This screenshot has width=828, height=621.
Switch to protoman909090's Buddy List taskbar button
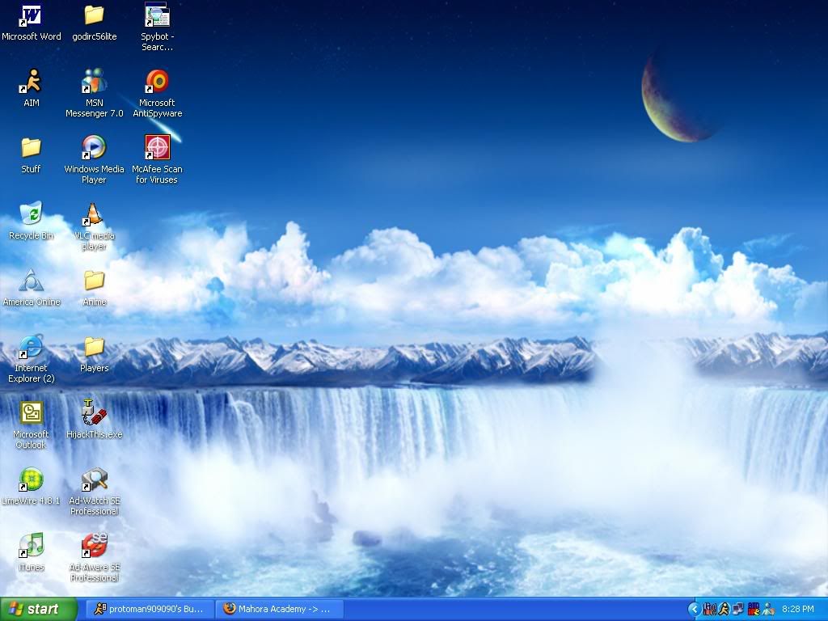pyautogui.click(x=150, y=609)
